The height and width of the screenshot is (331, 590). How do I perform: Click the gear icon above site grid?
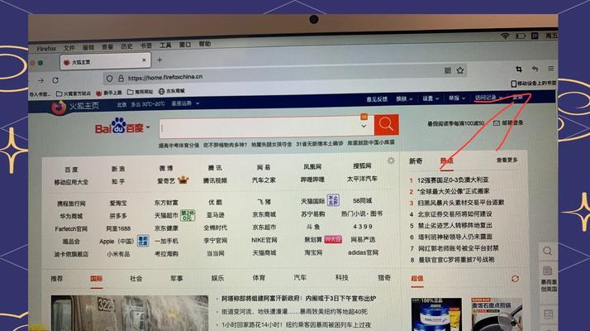coord(391,161)
